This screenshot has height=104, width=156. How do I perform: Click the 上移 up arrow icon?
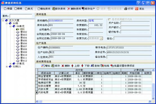[72, 66]
